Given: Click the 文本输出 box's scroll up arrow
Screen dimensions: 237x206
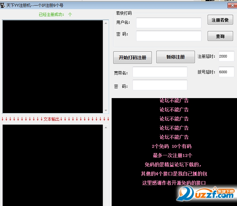Looking at the screenshot, I should 106,128.
